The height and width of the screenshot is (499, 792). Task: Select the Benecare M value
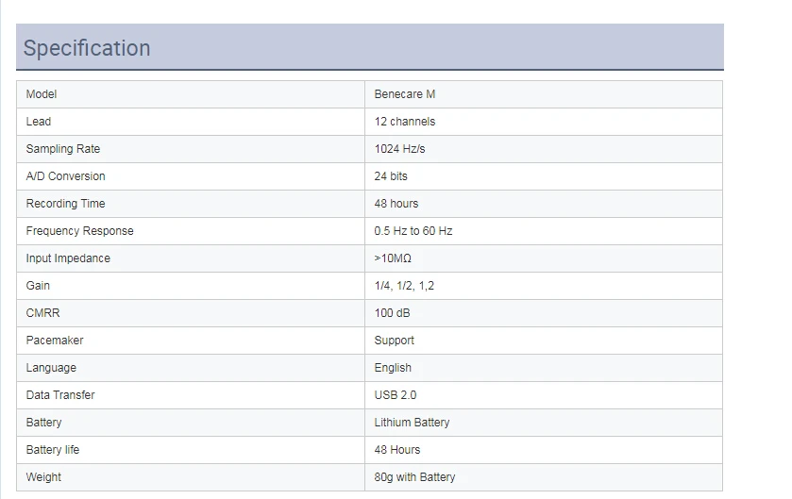tap(405, 94)
